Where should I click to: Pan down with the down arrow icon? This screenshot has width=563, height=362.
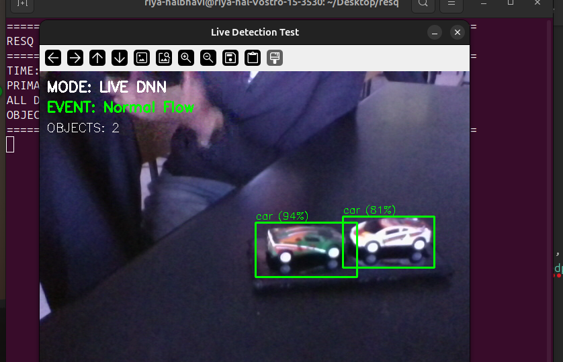point(120,58)
